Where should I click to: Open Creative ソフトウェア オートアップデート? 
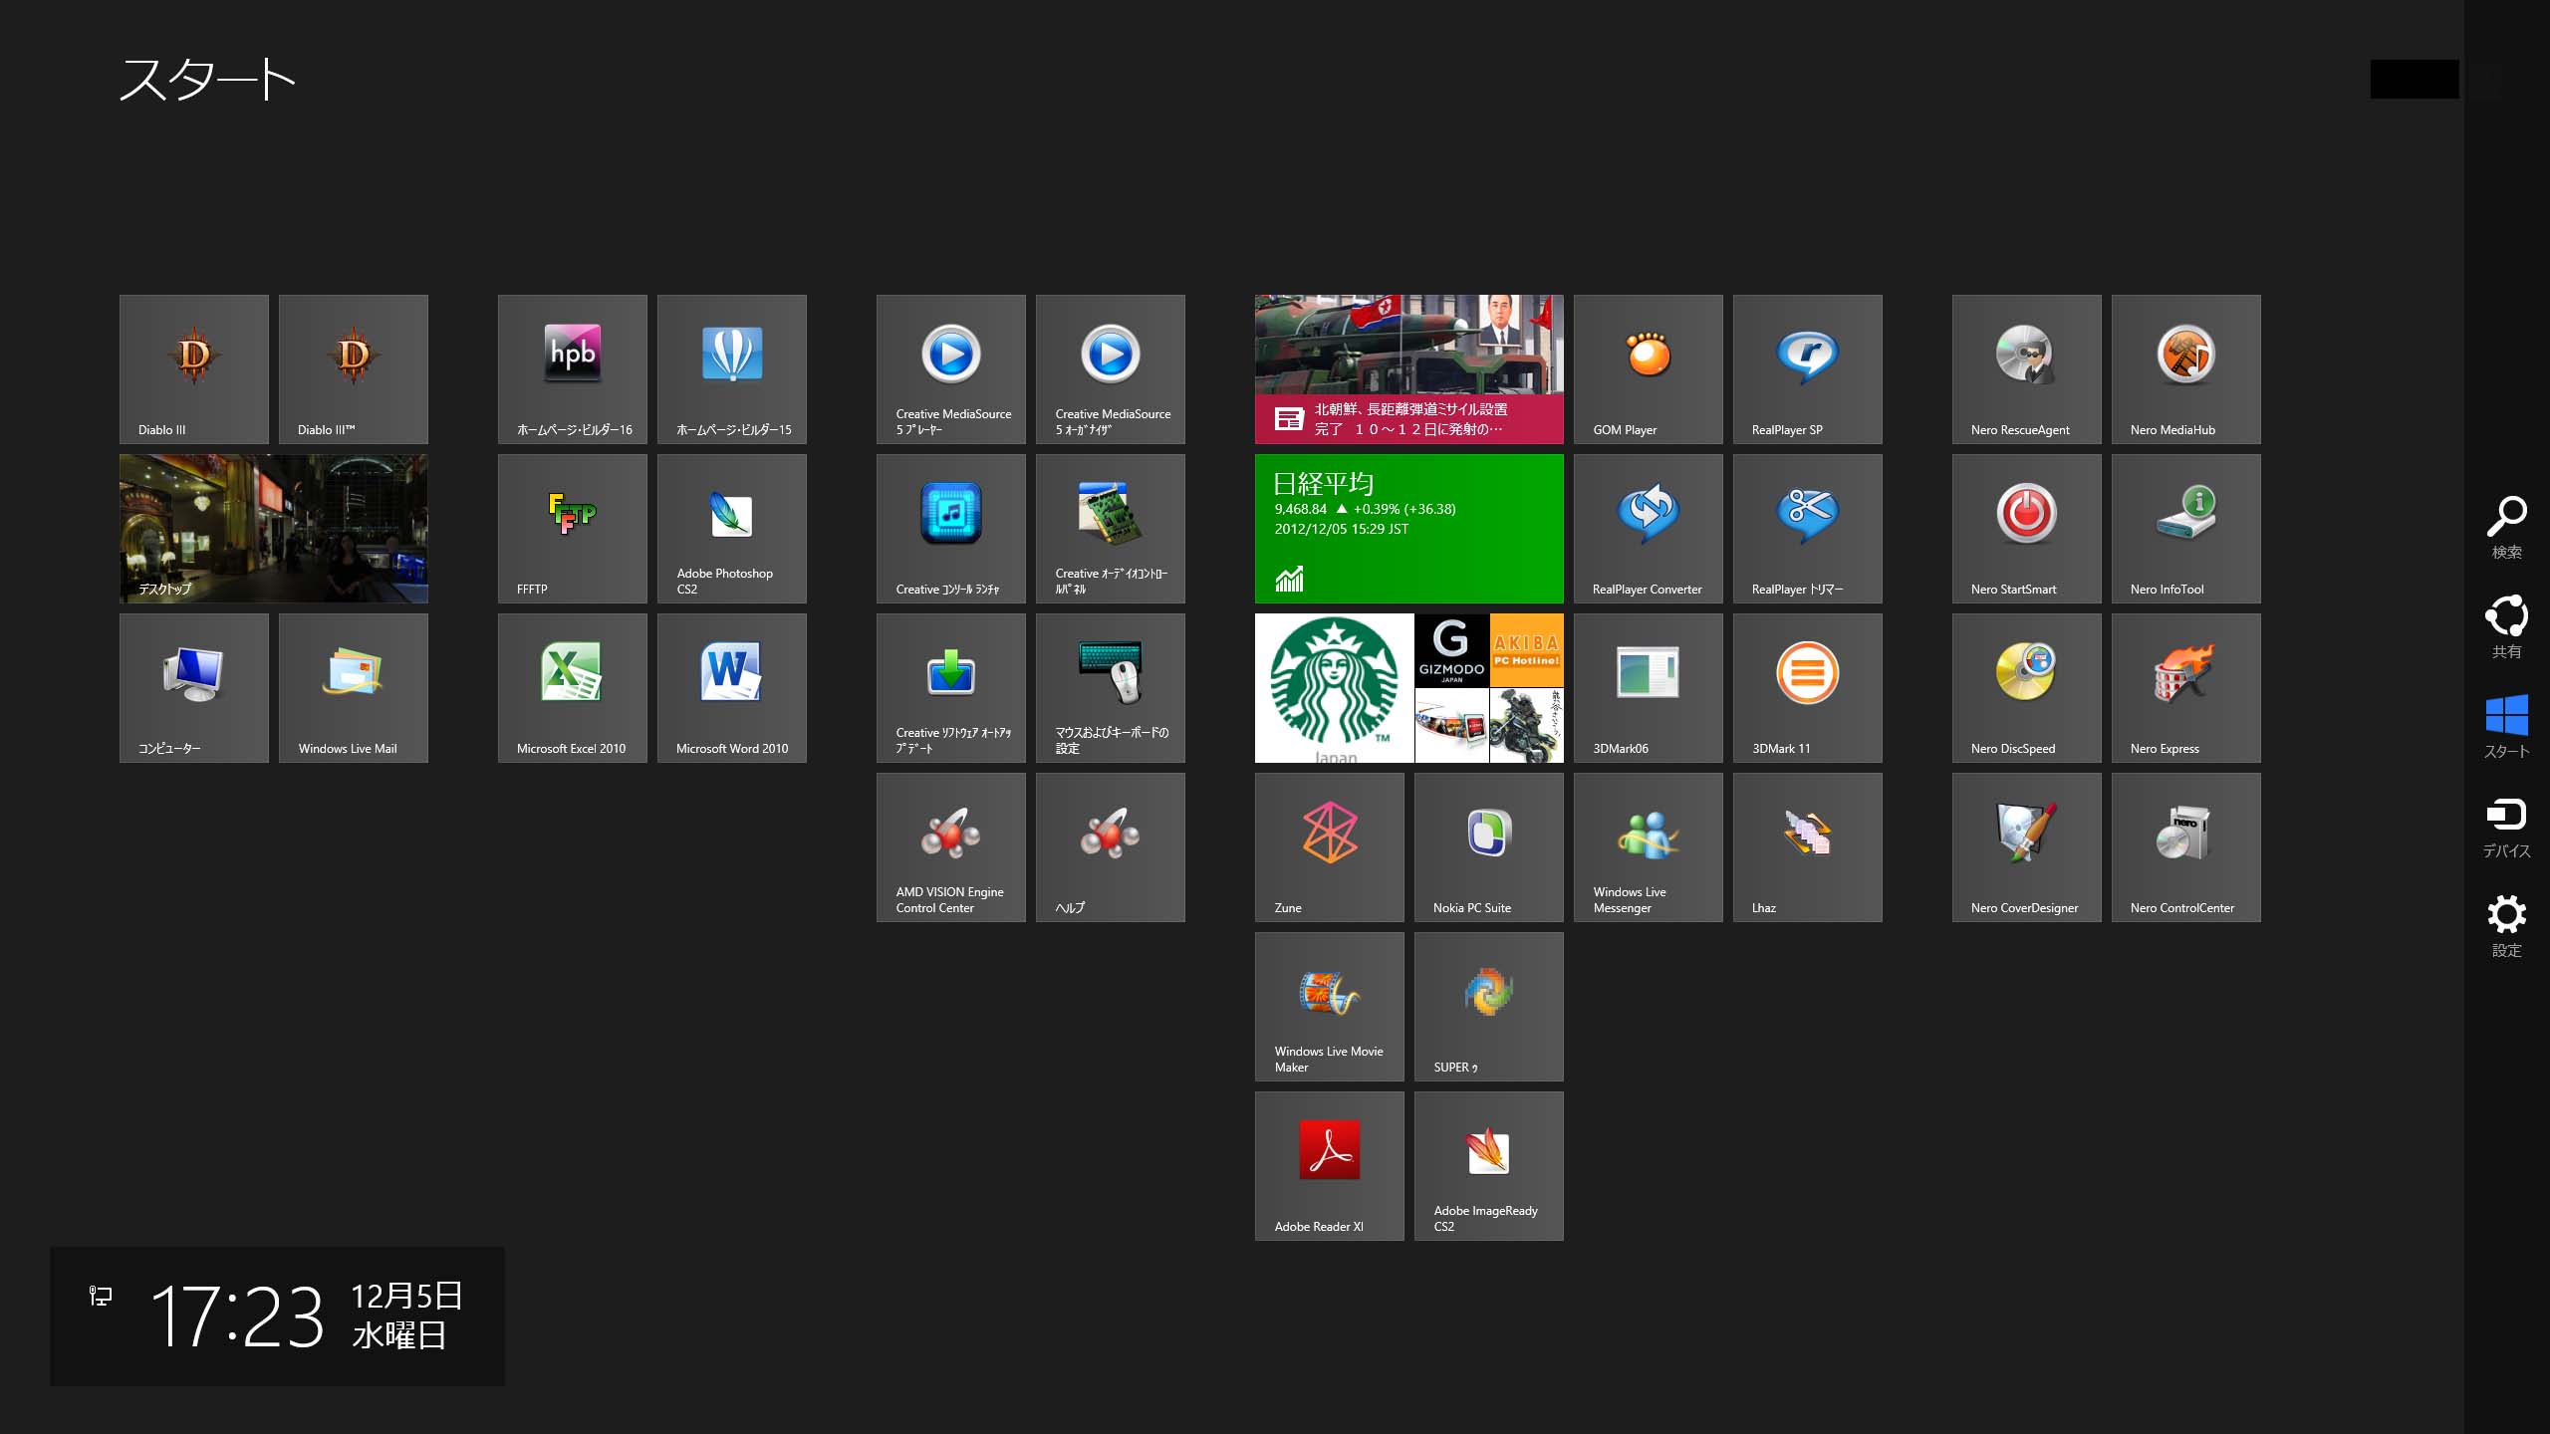(951, 688)
